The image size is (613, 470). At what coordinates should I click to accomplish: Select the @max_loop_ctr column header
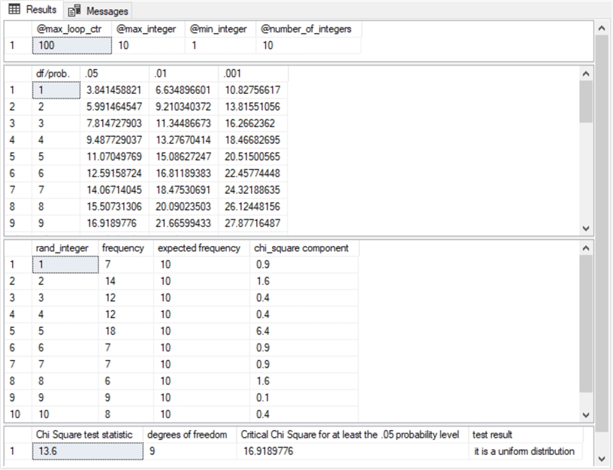71,29
